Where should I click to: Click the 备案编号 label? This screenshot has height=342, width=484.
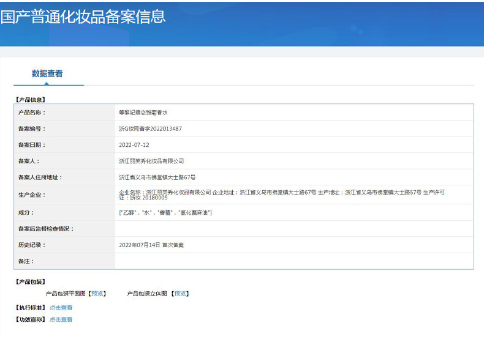pos(31,129)
